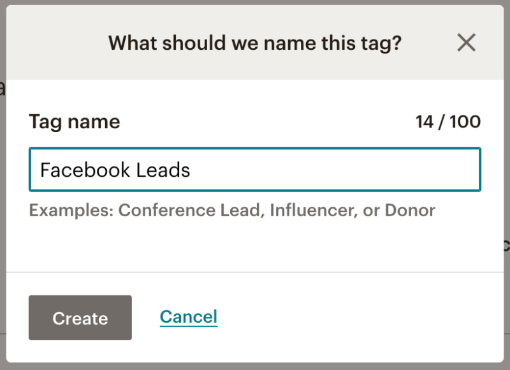Dismiss the modal using the close icon
This screenshot has height=370, width=510.
[466, 43]
